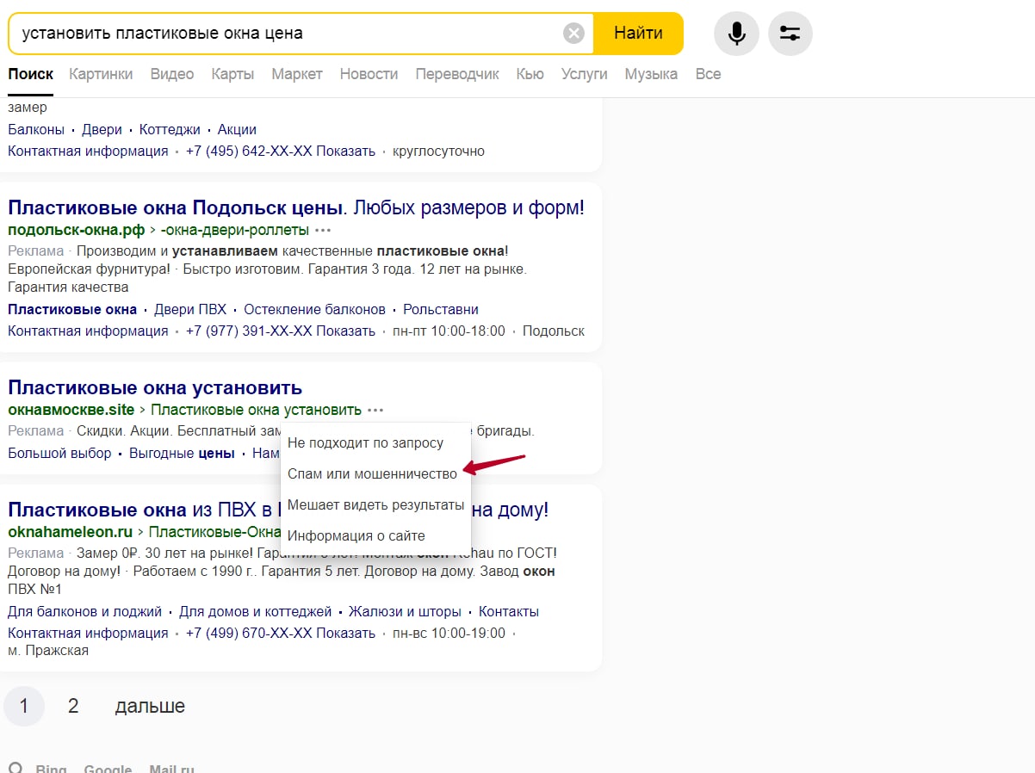Choose 'Не подходит по запросу' menu option
This screenshot has height=773, width=1035.
click(x=376, y=443)
